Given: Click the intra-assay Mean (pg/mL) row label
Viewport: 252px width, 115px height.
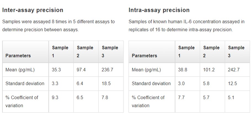Looking at the screenshot, I should pyautogui.click(x=146, y=70).
